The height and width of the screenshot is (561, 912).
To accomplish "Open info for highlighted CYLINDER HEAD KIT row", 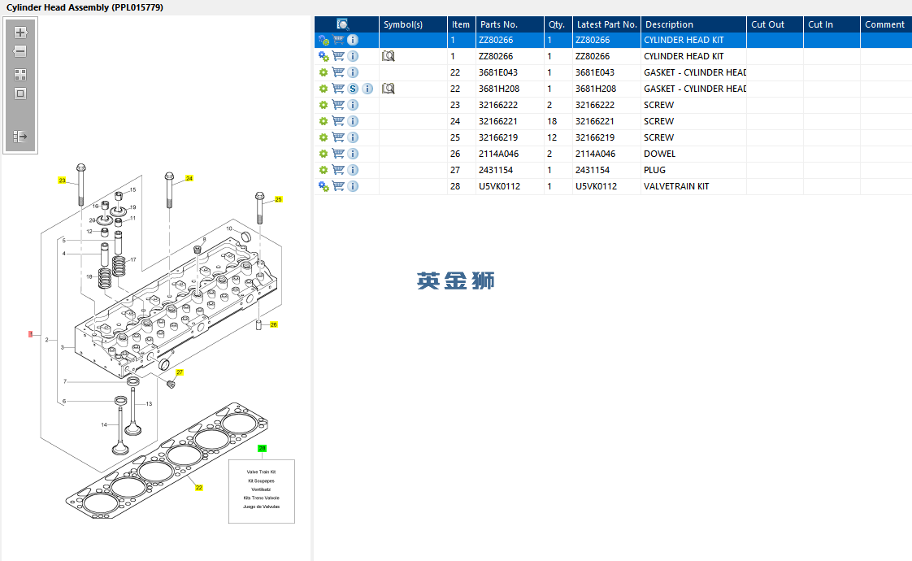I will (x=353, y=40).
